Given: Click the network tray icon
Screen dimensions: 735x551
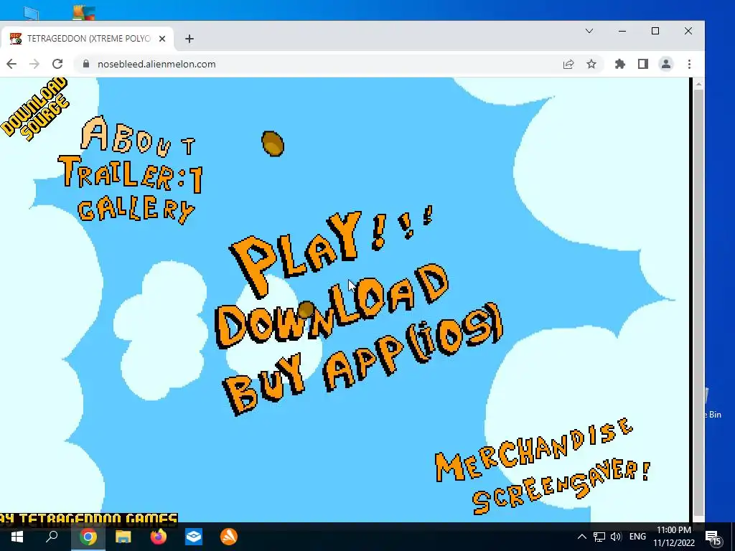Looking at the screenshot, I should tap(599, 537).
